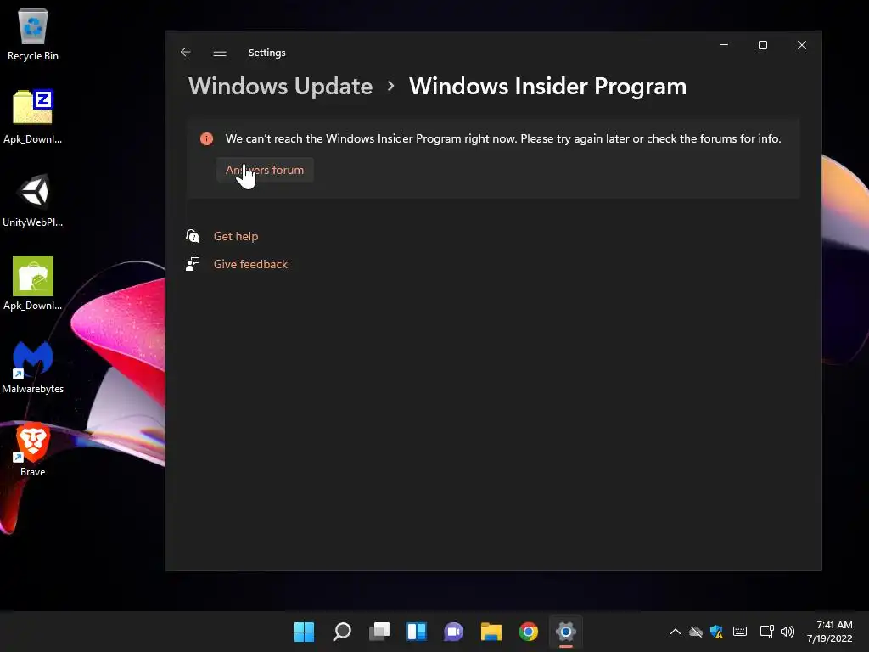Minimize the Settings window

click(724, 45)
